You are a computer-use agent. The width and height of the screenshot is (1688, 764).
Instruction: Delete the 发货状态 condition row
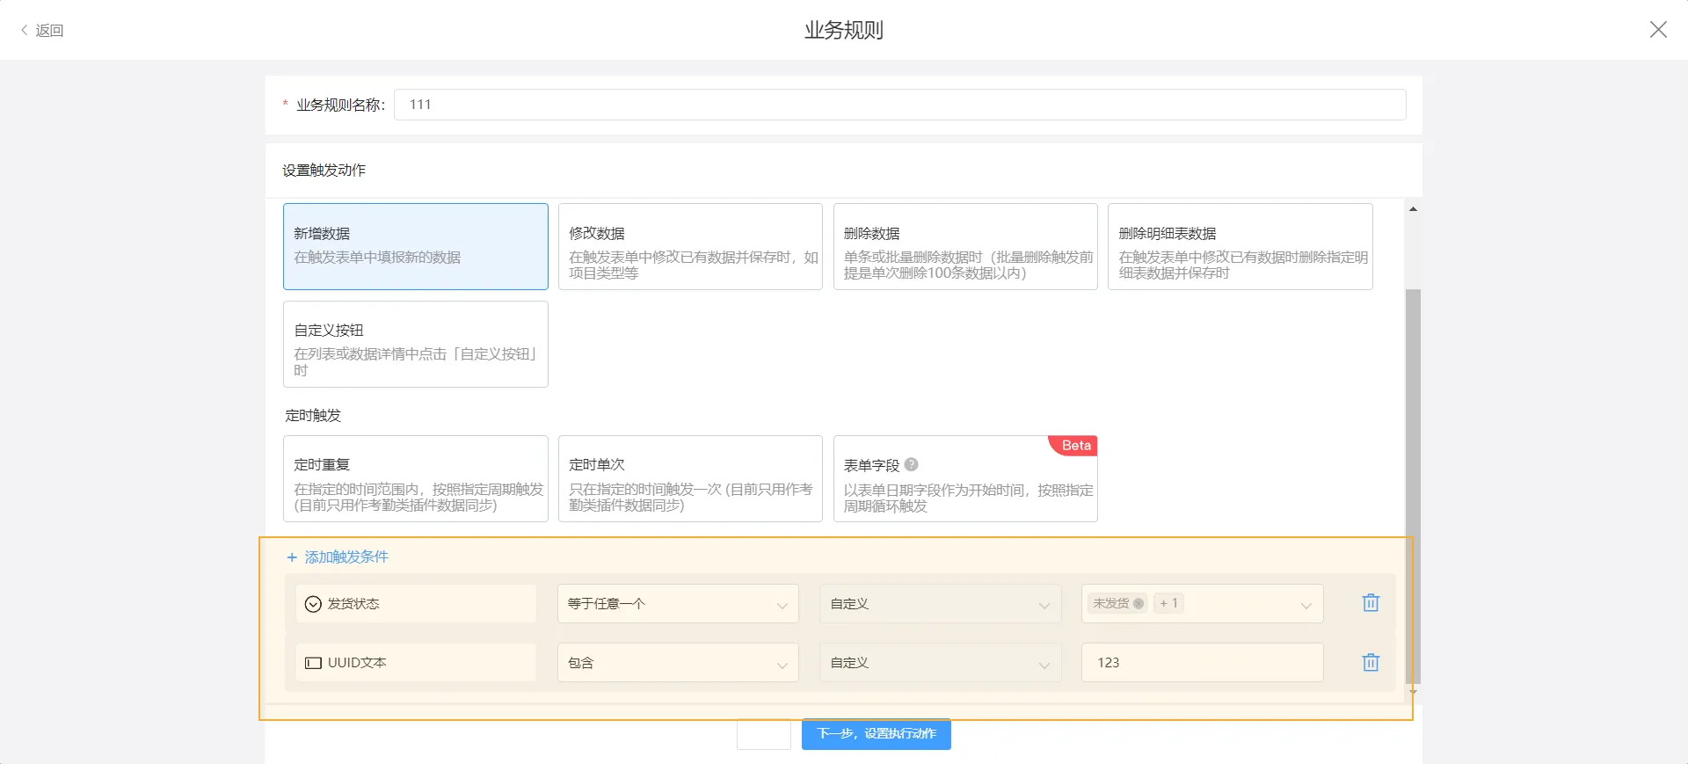click(1370, 603)
